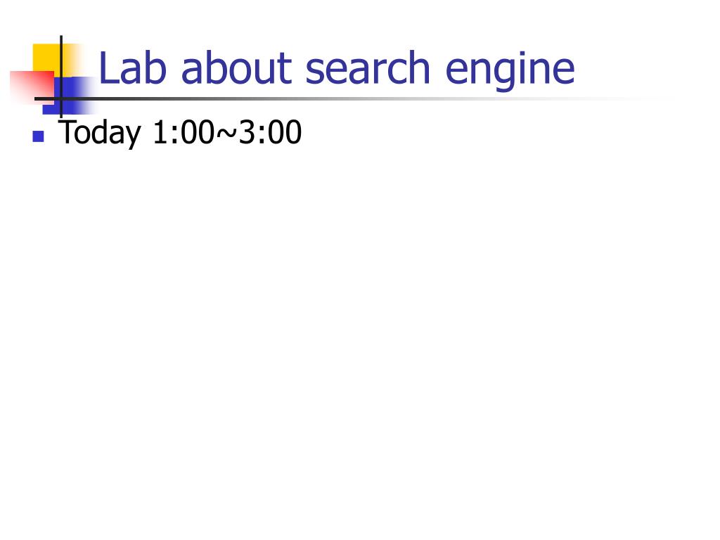Select the word Lab in title
This screenshot has width=720, height=540.
coord(132,68)
